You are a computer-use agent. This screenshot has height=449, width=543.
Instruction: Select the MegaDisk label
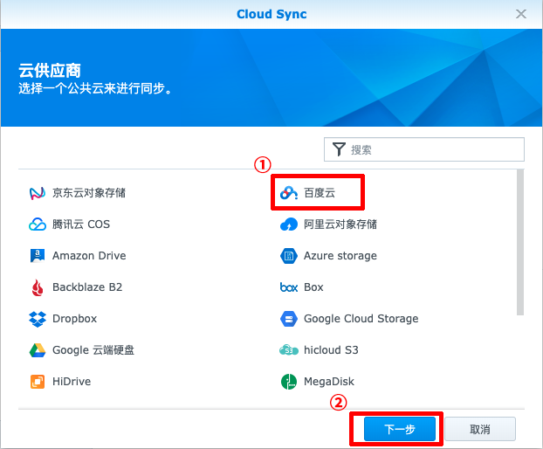click(329, 382)
